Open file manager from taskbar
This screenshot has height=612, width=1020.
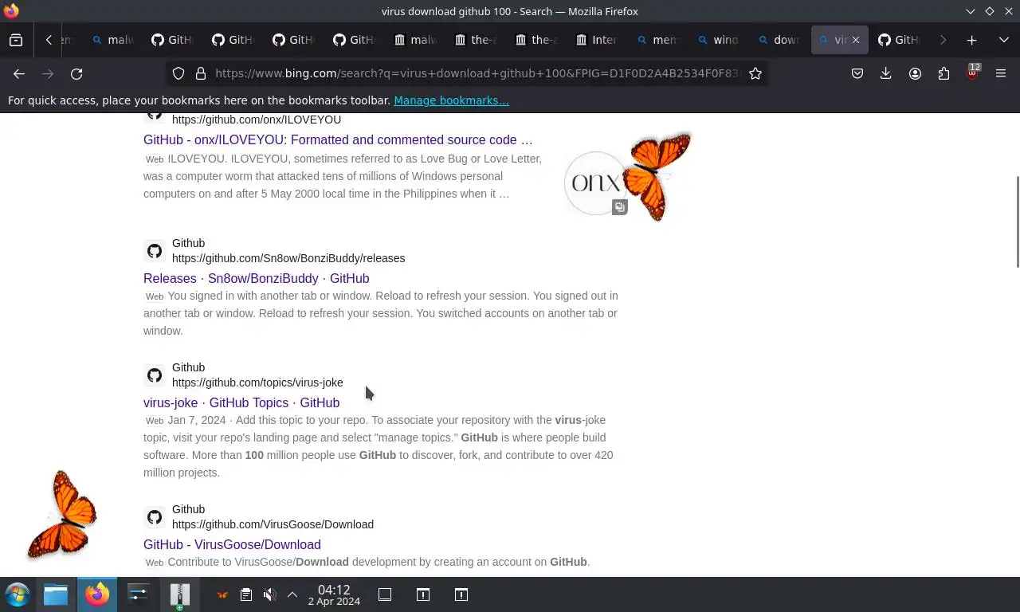56,594
